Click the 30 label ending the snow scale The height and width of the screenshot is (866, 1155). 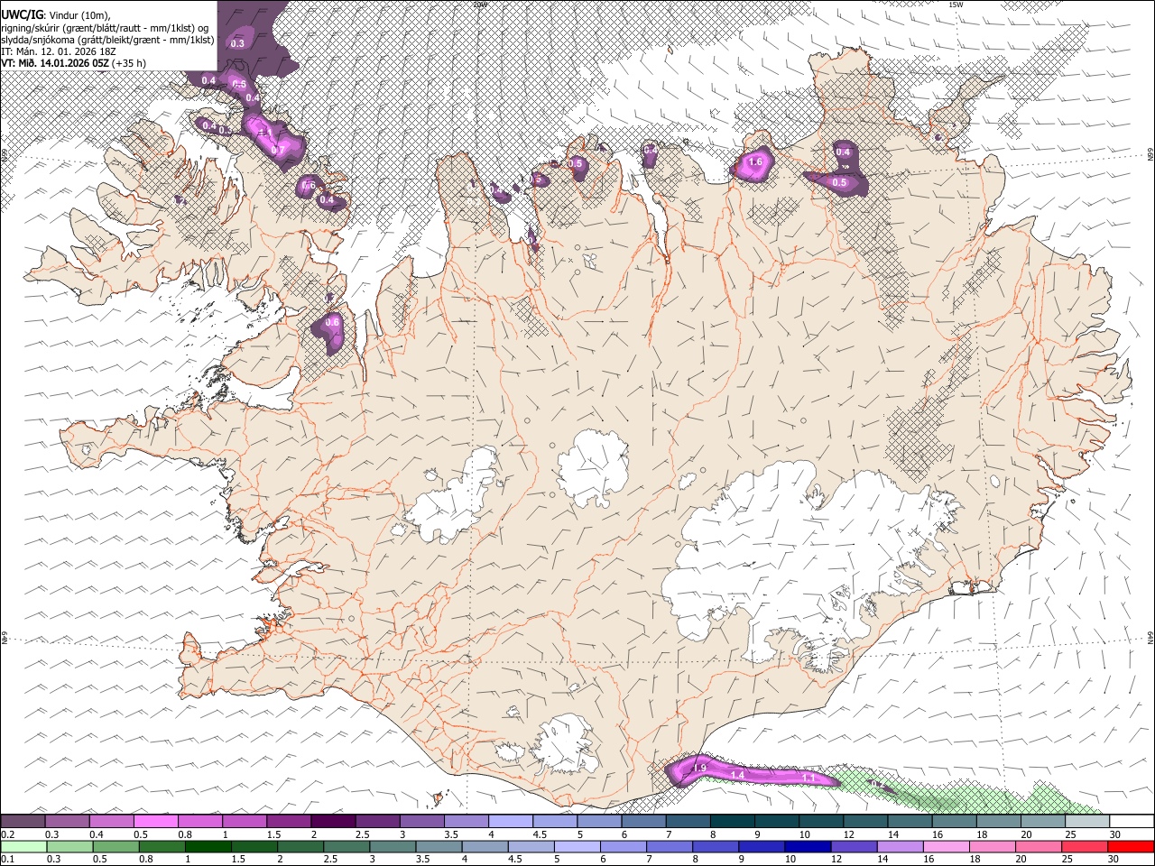coord(1115,834)
